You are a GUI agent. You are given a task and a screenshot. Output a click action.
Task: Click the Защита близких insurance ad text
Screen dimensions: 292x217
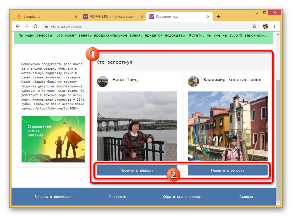[x=53, y=86]
